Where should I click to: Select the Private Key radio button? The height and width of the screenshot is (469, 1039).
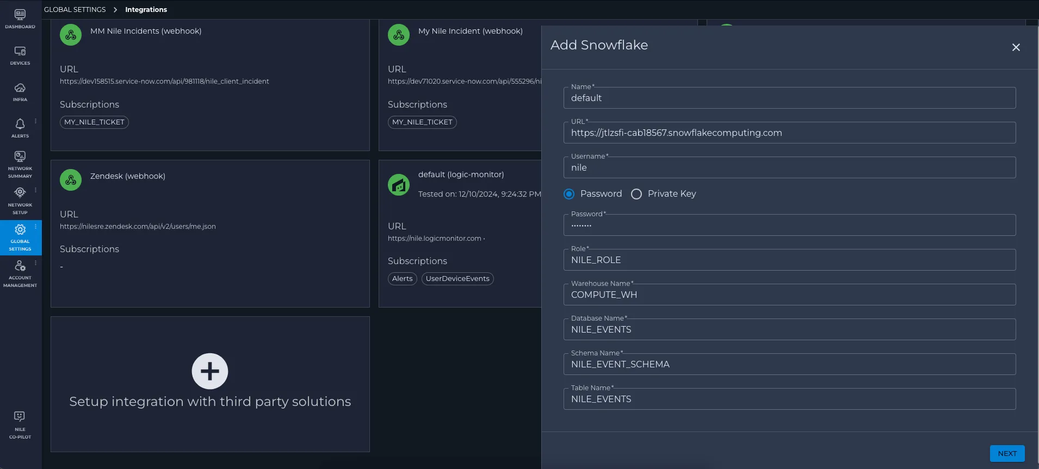(636, 194)
